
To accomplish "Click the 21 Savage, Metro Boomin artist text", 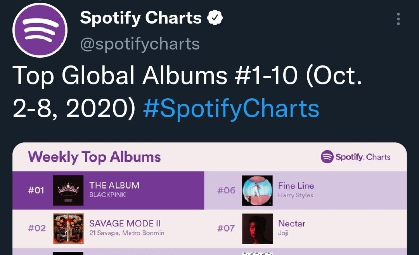I will 126,233.
